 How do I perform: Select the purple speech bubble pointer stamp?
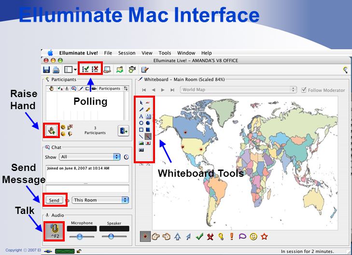point(242,236)
